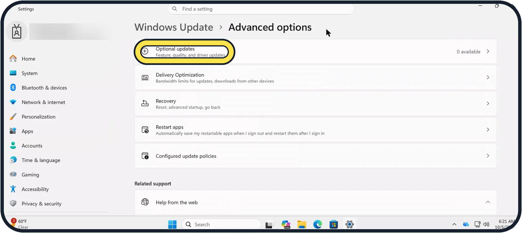
Task: Launch Microsoft Edge from taskbar
Action: pos(318,225)
